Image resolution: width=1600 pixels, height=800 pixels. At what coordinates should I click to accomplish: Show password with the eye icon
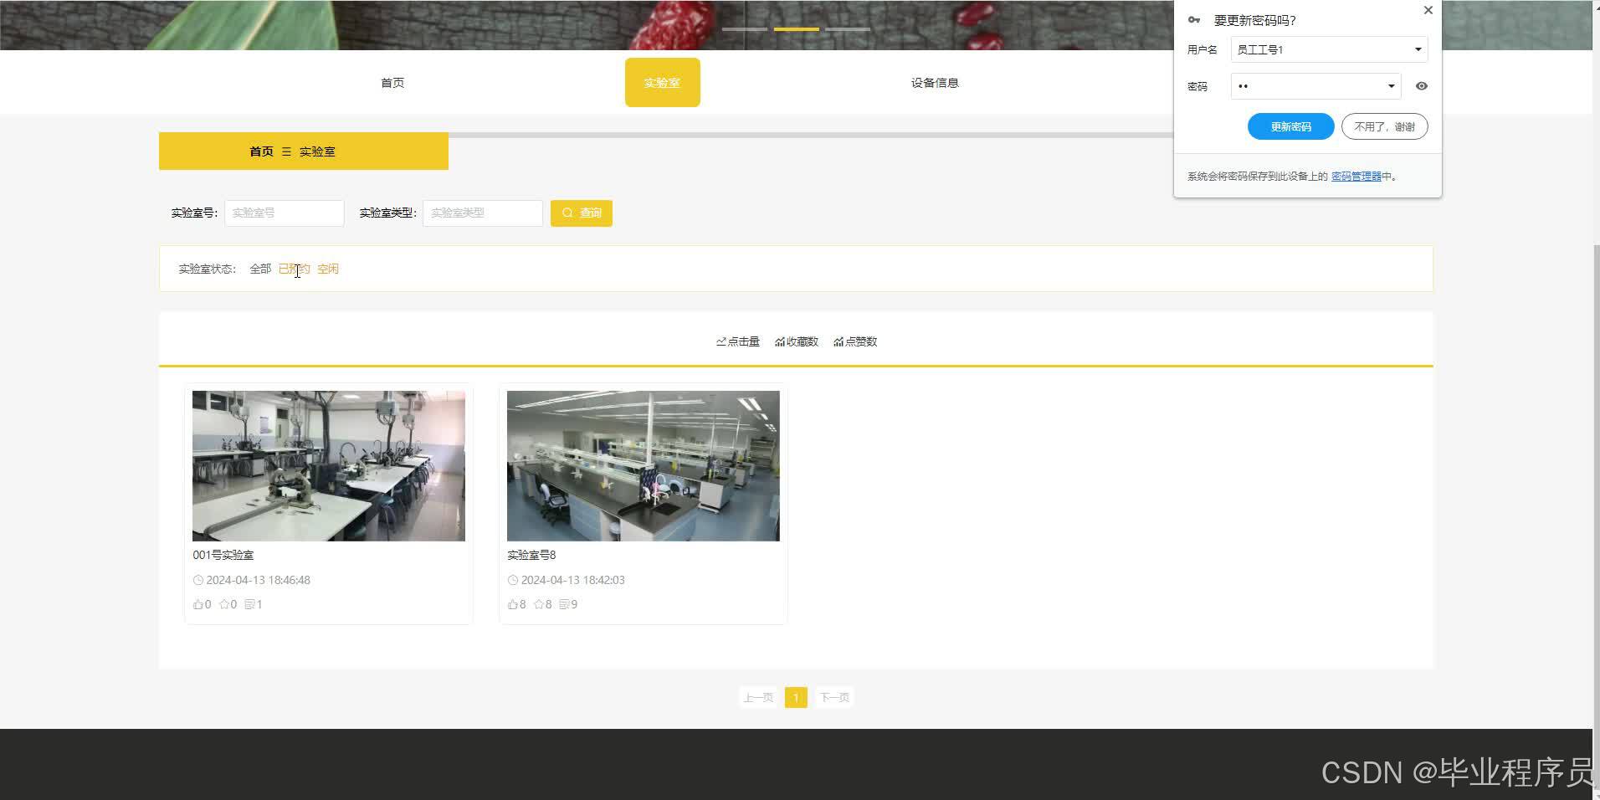pos(1421,86)
